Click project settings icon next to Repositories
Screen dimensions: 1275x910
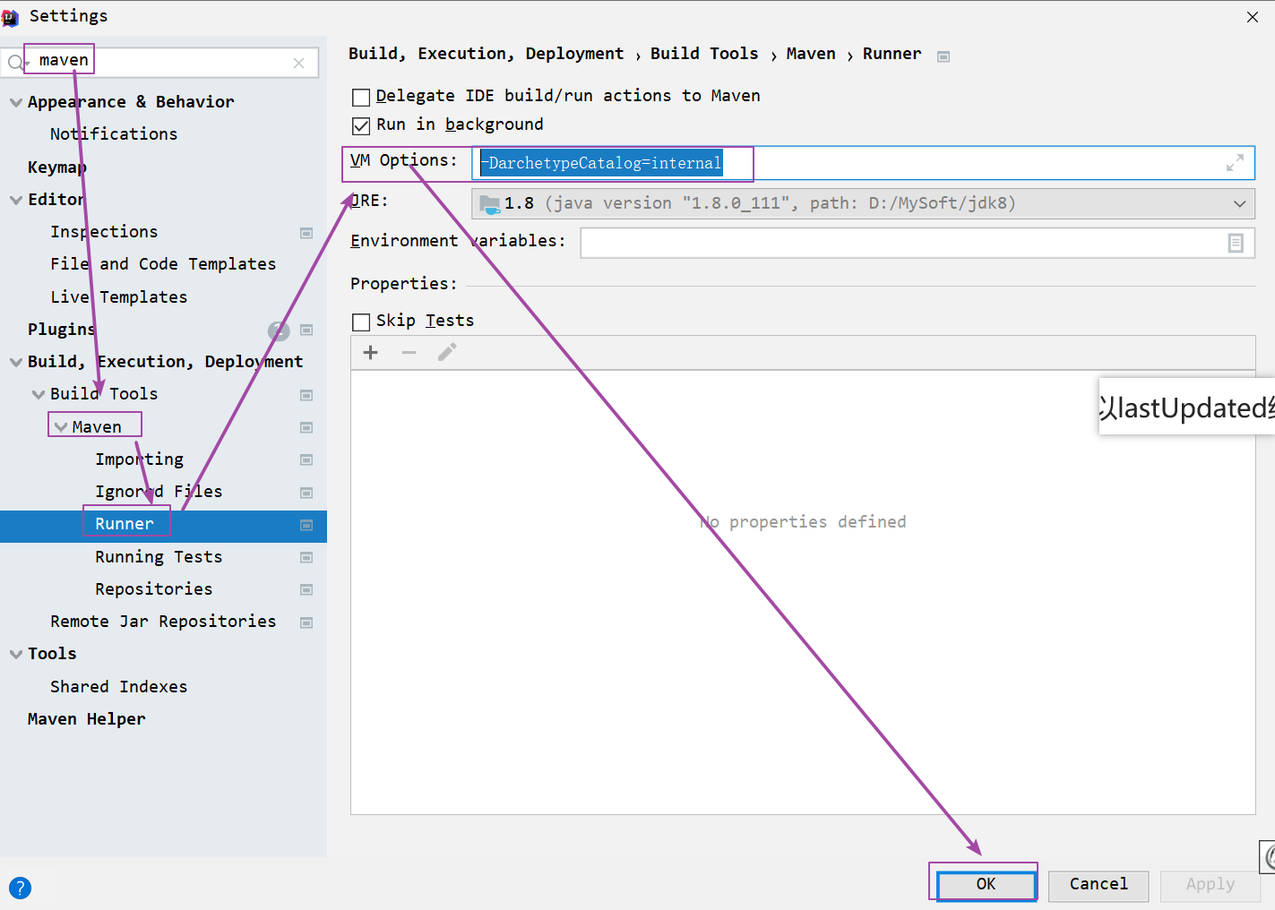tap(306, 590)
